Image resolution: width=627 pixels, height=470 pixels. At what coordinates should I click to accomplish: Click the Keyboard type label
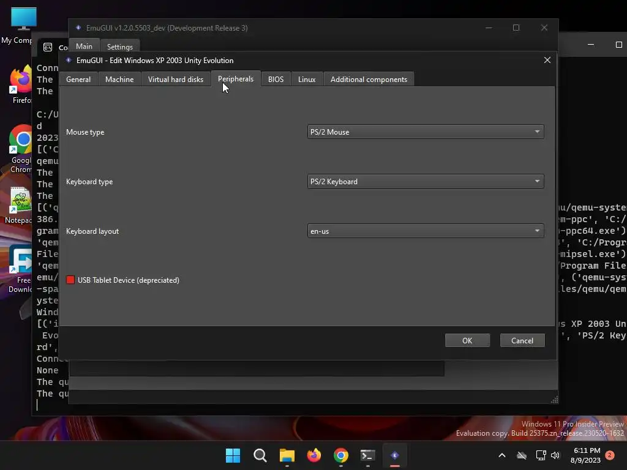click(89, 181)
